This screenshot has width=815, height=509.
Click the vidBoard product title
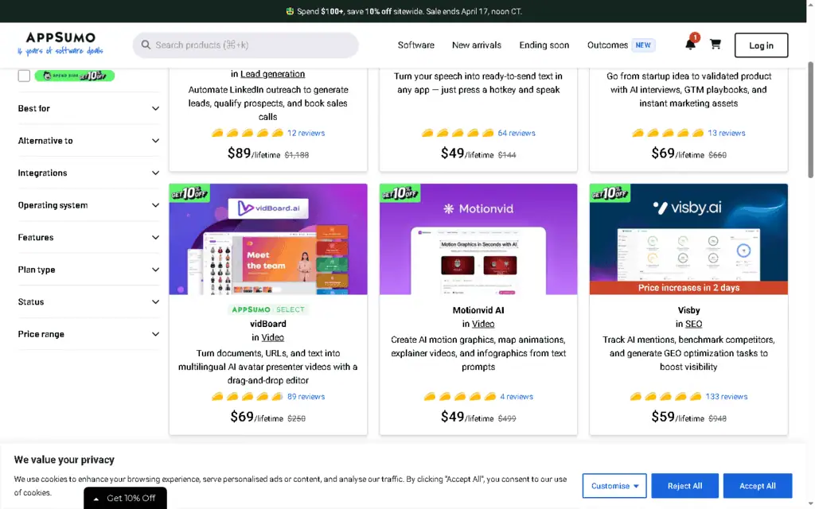268,324
